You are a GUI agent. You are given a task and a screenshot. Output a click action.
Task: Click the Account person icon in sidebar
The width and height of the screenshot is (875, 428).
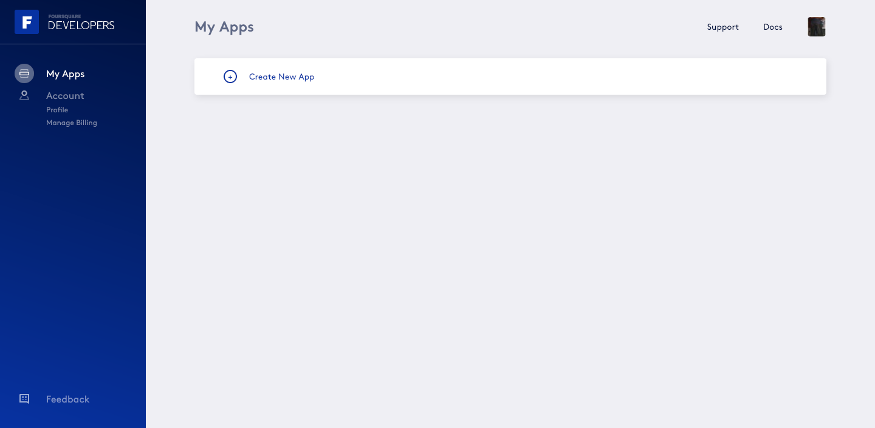24,95
